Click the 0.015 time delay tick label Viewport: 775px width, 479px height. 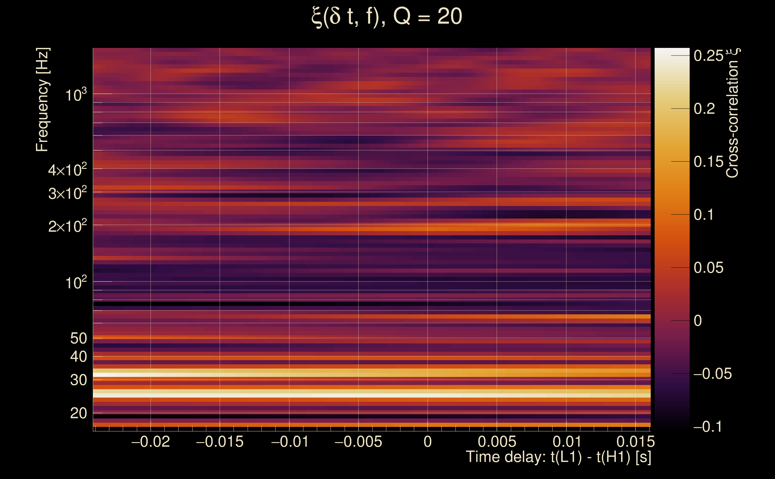click(635, 442)
